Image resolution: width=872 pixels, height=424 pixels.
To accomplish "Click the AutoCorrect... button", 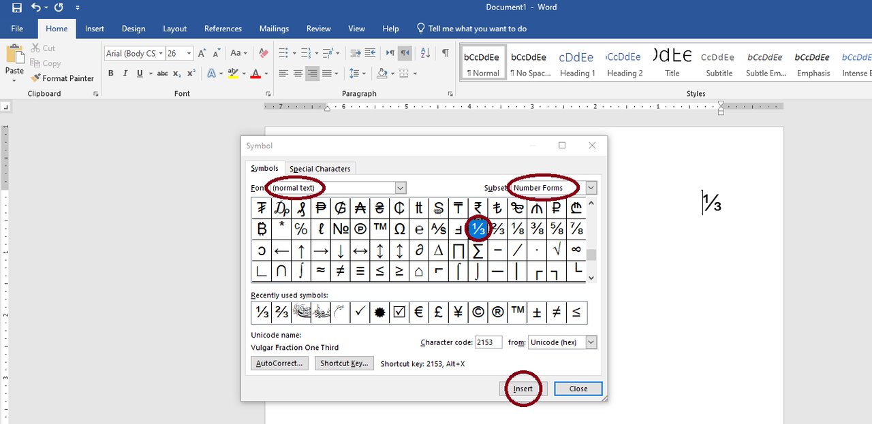I will [279, 363].
